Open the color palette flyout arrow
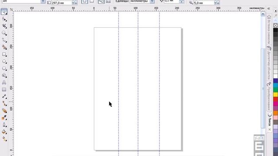 (275, 11)
